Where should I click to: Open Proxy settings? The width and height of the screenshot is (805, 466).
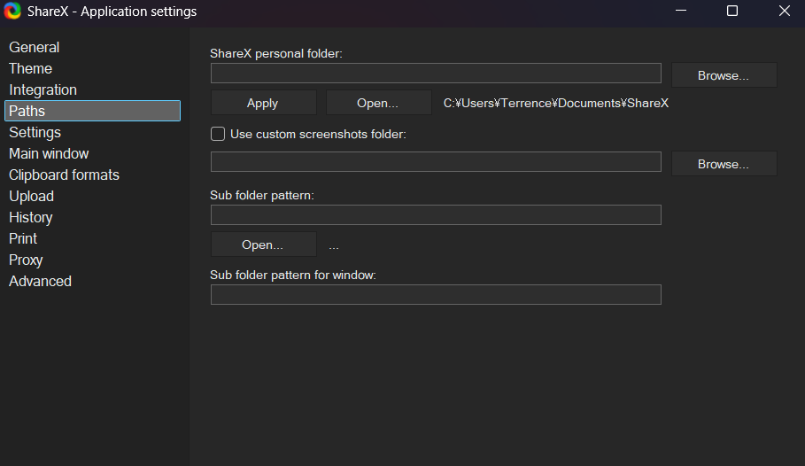[26, 260]
